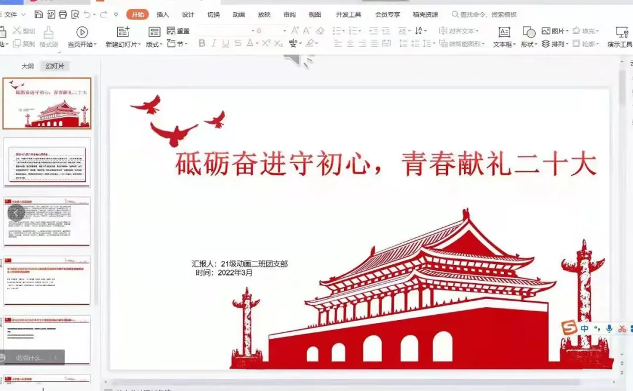Insert a text box (文本框)
This screenshot has height=391, width=633.
[503, 32]
